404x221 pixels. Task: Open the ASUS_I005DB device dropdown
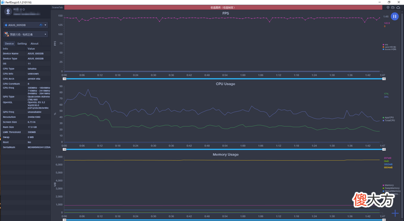pyautogui.click(x=25, y=25)
